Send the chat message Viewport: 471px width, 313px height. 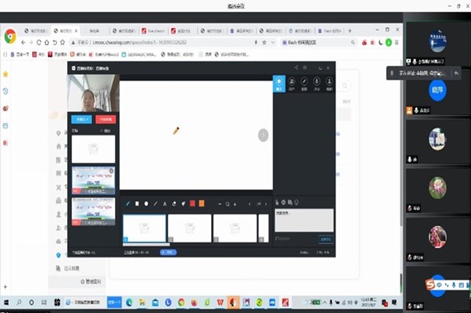325,239
